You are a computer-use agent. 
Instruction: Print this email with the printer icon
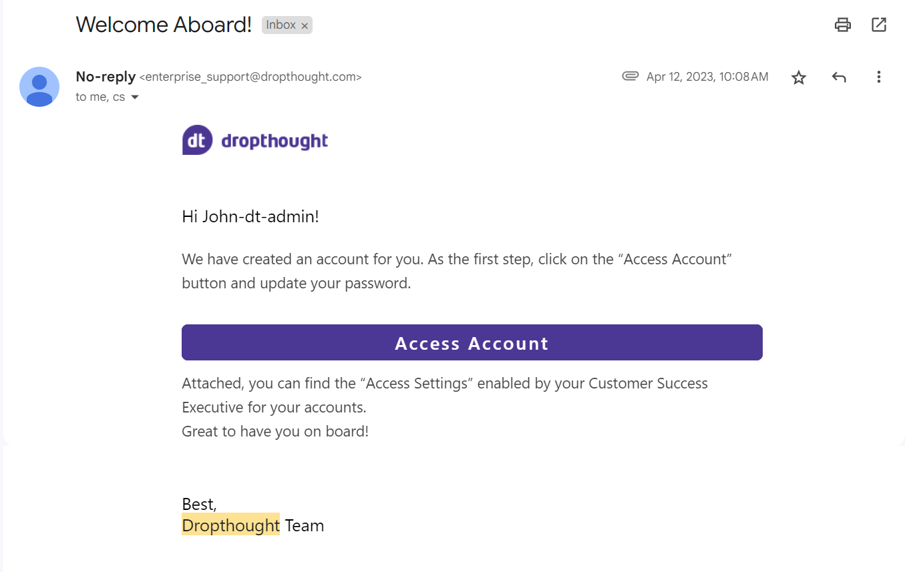[x=843, y=25]
